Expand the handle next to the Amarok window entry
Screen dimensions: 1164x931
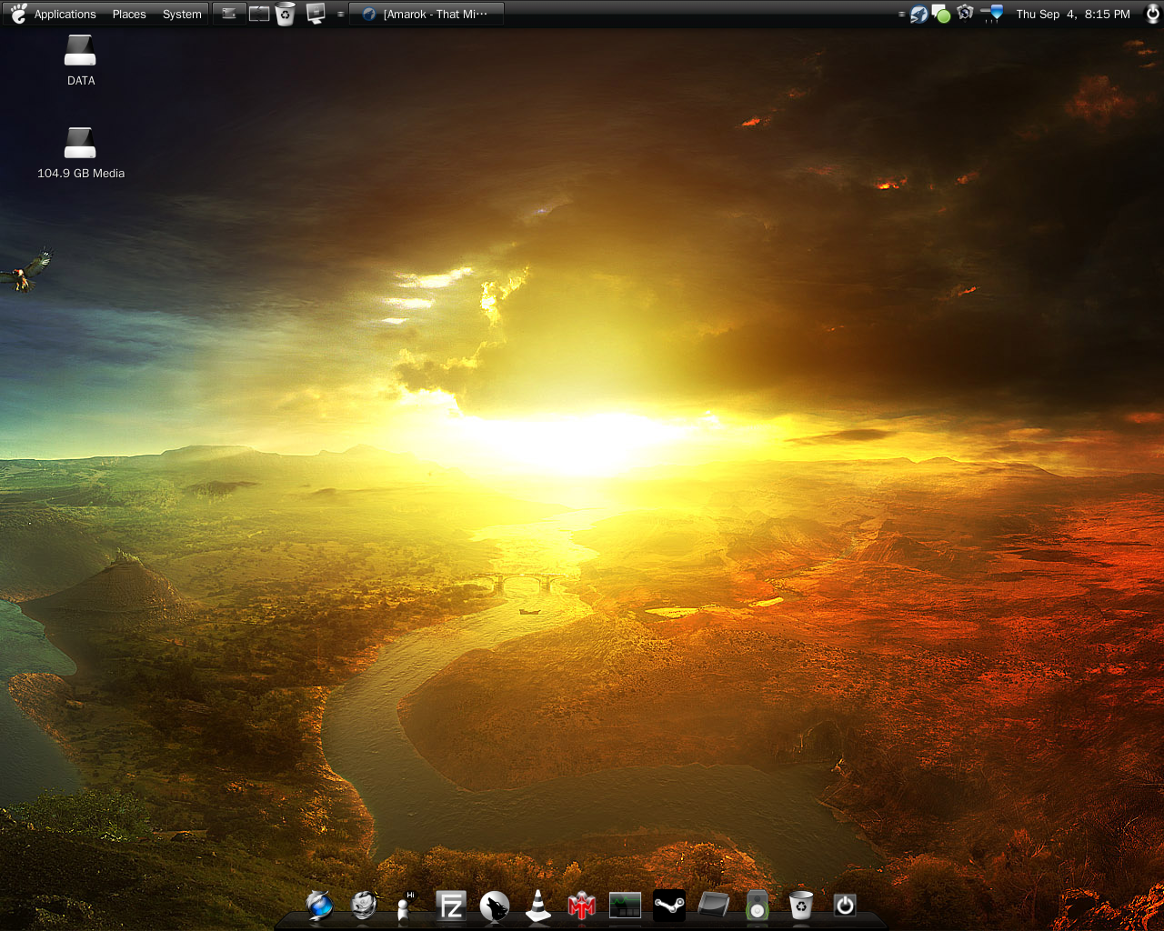339,14
